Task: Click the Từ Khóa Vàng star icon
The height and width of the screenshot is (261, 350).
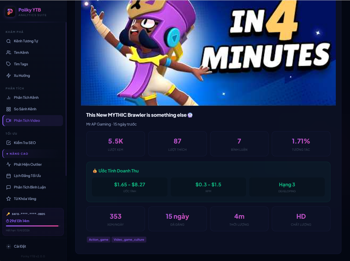Action: 9,199
